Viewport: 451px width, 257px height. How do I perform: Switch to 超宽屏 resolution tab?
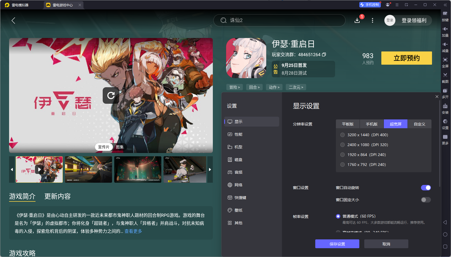pyautogui.click(x=396, y=124)
